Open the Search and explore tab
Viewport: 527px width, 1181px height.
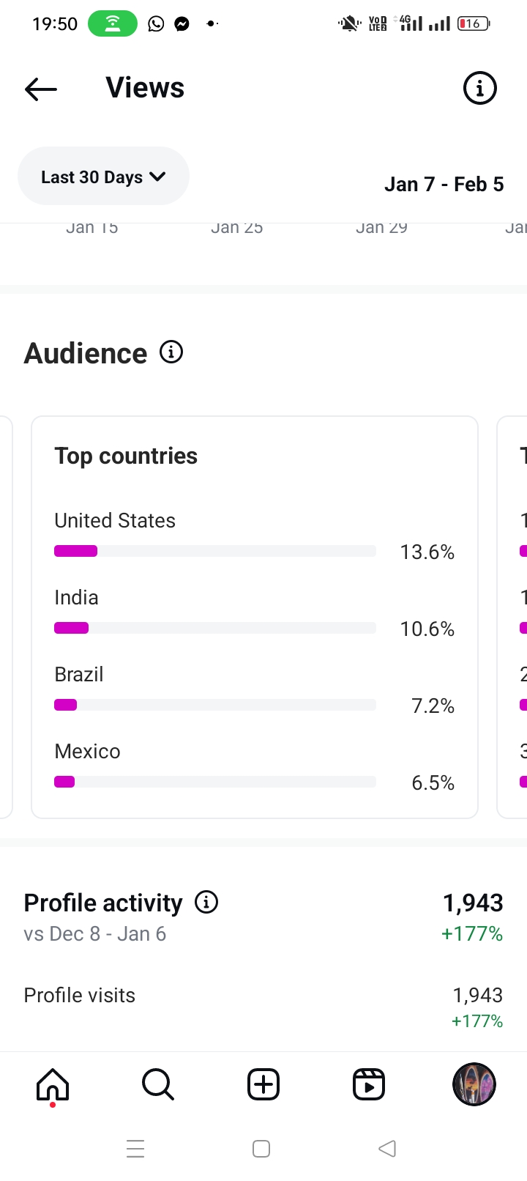tap(158, 1084)
